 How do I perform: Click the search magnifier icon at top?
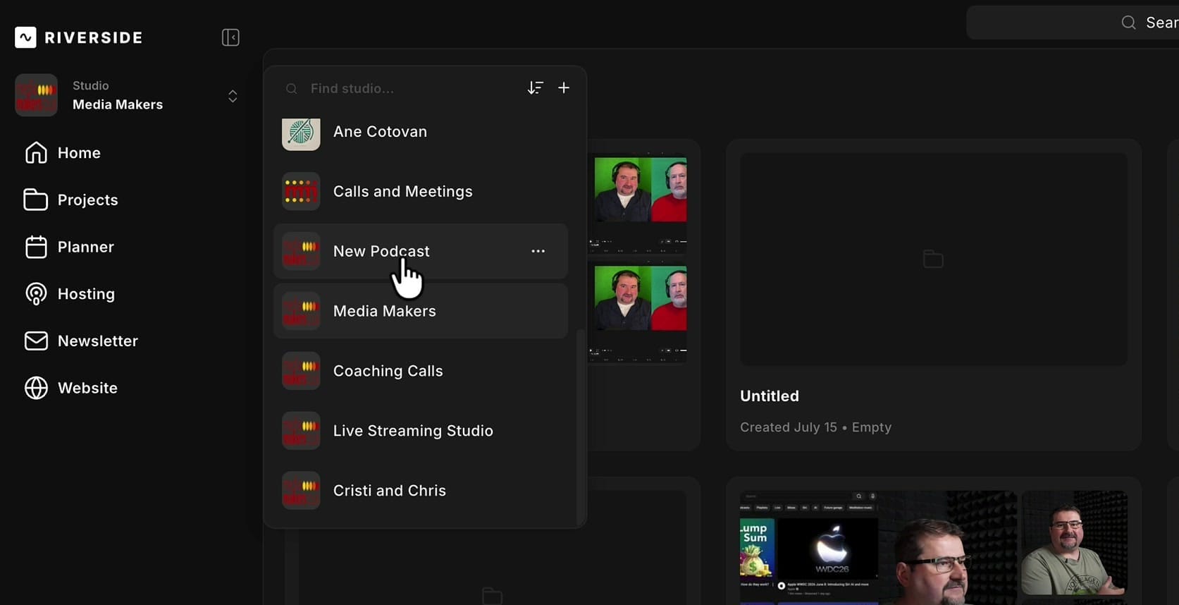[1128, 23]
